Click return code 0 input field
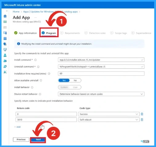156x147 pixels. pyautogui.click(x=46, y=114)
